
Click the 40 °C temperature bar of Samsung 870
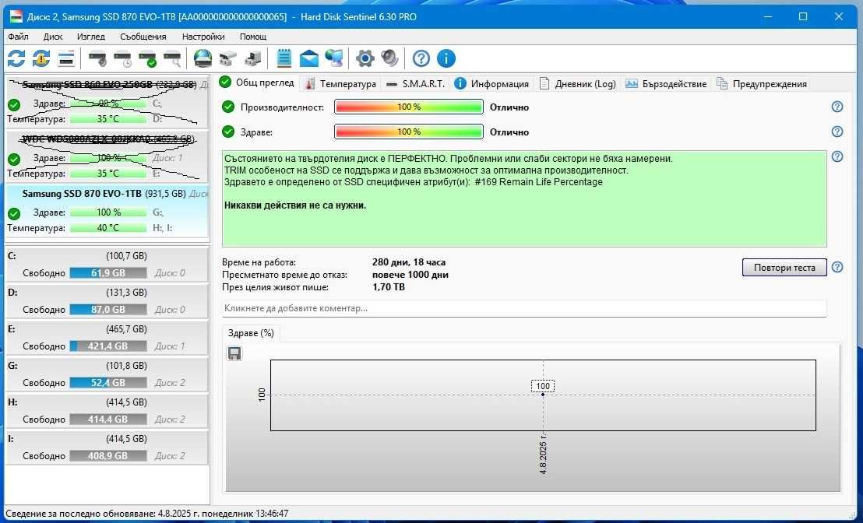point(107,228)
